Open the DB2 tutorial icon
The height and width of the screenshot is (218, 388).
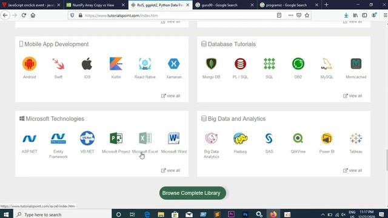pyautogui.click(x=298, y=64)
